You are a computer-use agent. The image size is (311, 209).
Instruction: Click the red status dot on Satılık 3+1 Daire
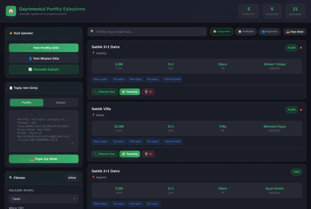coord(301,48)
